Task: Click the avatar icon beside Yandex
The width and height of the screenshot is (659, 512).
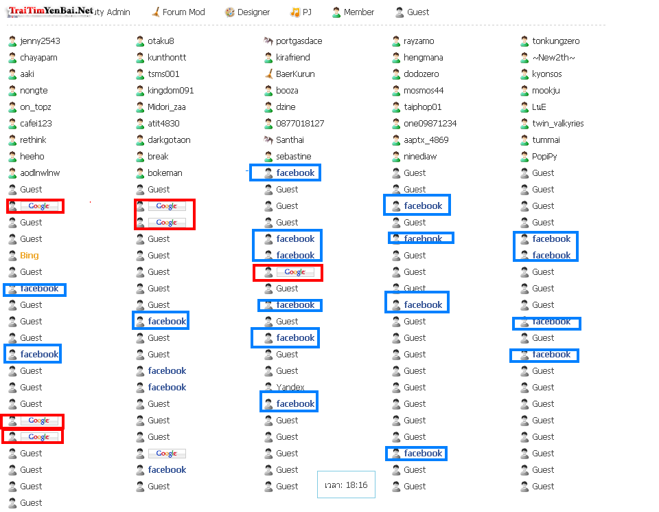Action: pyautogui.click(x=268, y=386)
